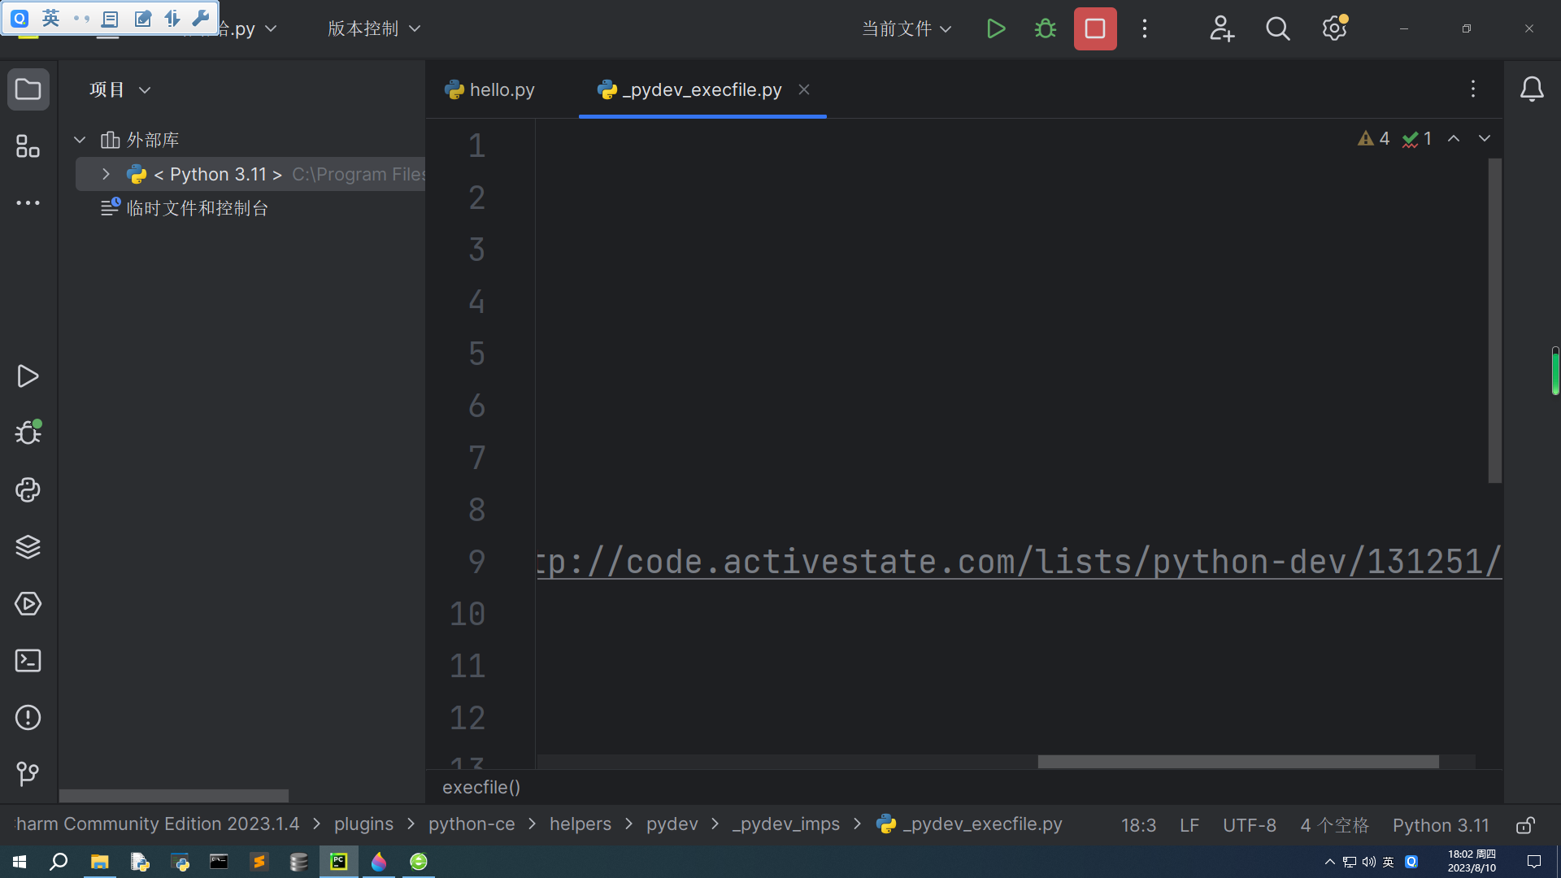Click the plugins breadcrumb in the navigation bar
Screen dimensions: 1561x878
pyautogui.click(x=363, y=824)
